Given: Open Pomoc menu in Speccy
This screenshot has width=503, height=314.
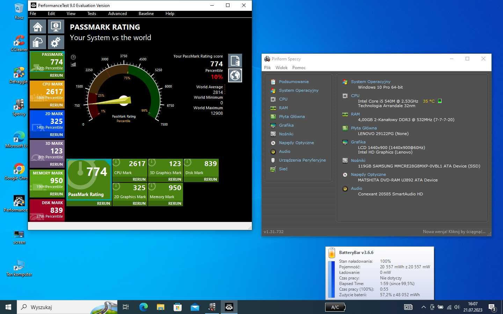Looking at the screenshot, I should (299, 68).
